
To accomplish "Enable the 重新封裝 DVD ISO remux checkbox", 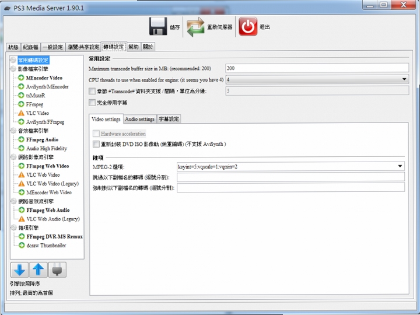I will point(96,144).
